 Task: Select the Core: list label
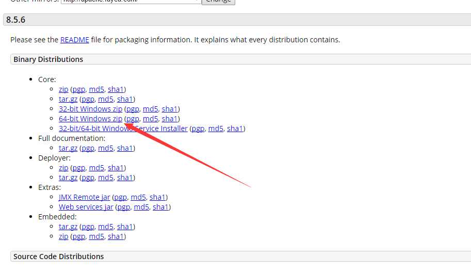tap(47, 79)
